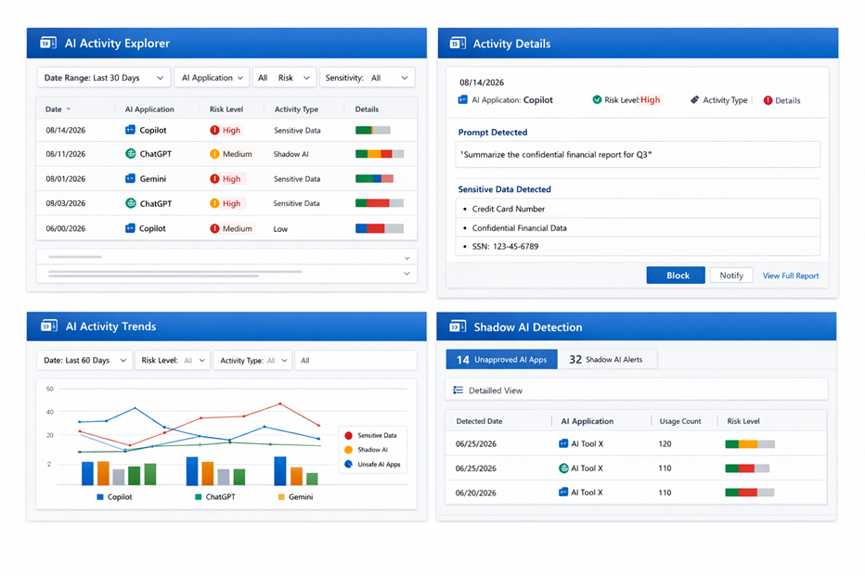This screenshot has width=865, height=576.
Task: Click the red High risk icon for 08/14/2026
Action: click(214, 131)
